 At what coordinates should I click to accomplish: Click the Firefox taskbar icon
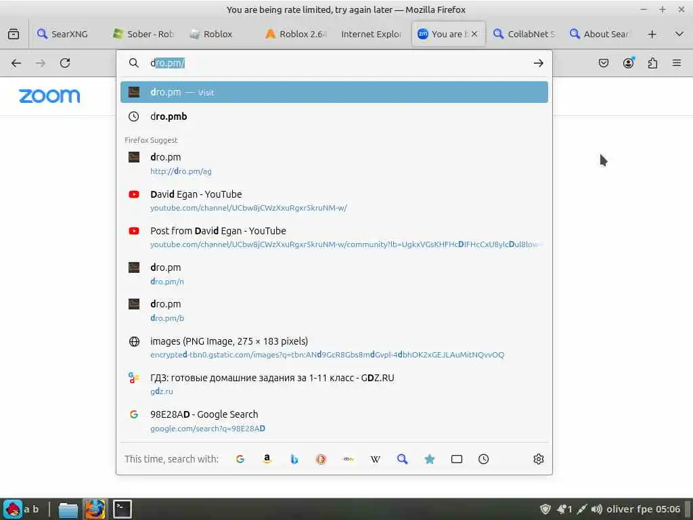coord(95,509)
